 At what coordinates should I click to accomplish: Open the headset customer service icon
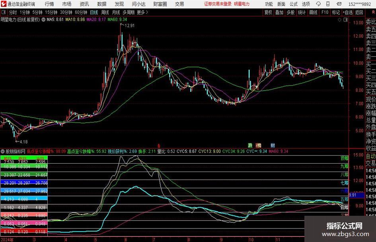pyautogui.click(x=318, y=4)
